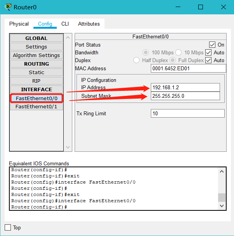Click the MAC Address field
The width and height of the screenshot is (234, 236).
click(x=189, y=68)
